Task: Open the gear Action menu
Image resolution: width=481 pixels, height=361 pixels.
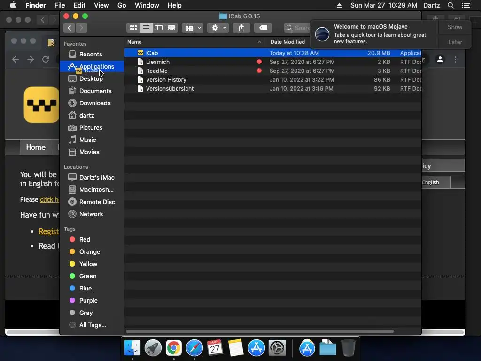Action: click(x=218, y=28)
